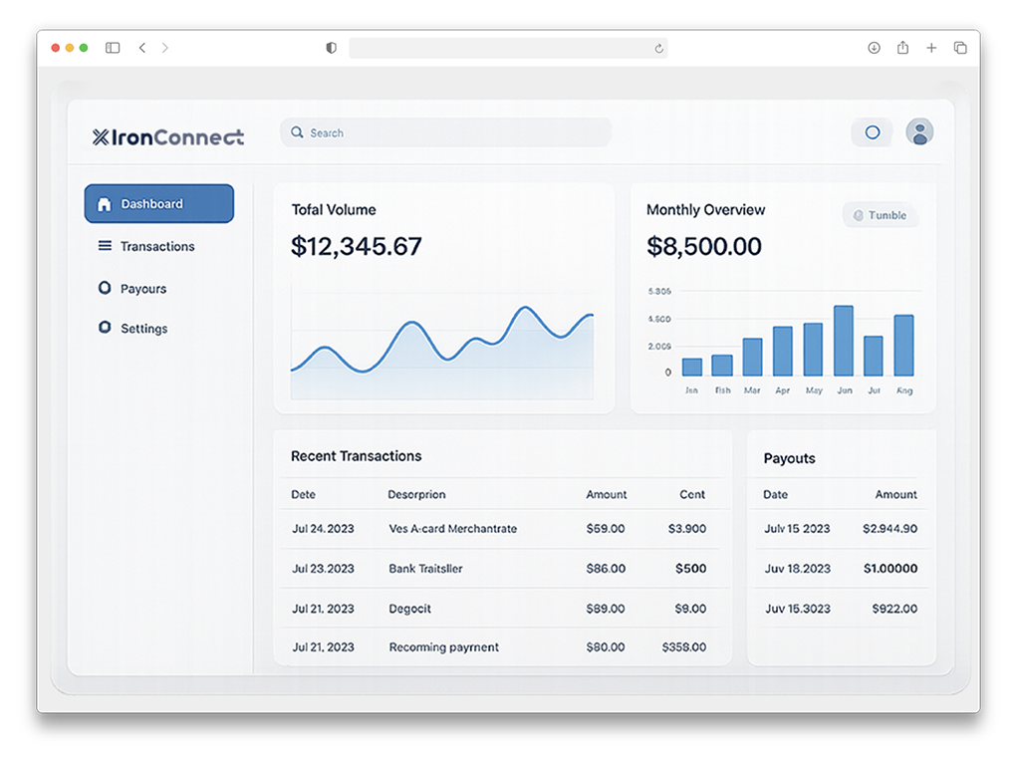Reload the page in address bar
Screen dimensions: 1016x762
click(x=658, y=48)
